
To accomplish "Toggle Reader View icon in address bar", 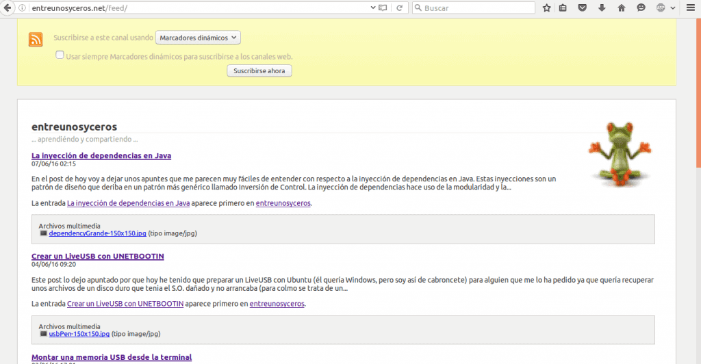I will pos(383,8).
